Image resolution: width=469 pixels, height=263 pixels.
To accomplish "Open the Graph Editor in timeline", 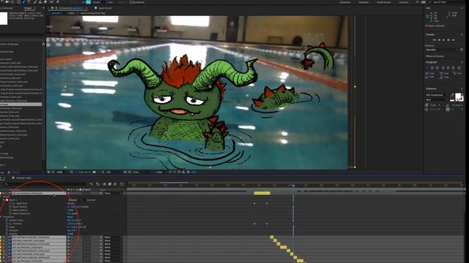I will tap(122, 184).
